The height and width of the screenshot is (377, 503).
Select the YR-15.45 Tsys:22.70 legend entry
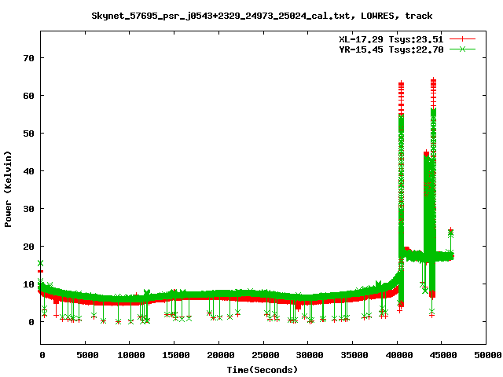(391, 49)
